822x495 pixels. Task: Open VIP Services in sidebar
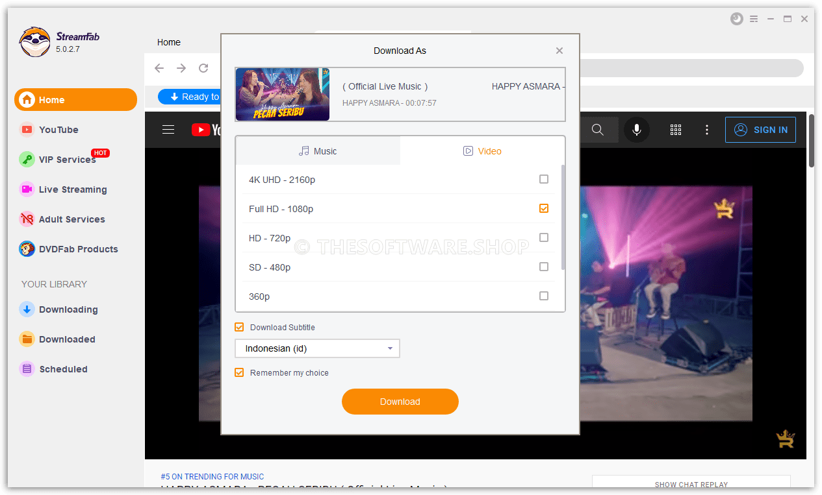[x=67, y=160]
